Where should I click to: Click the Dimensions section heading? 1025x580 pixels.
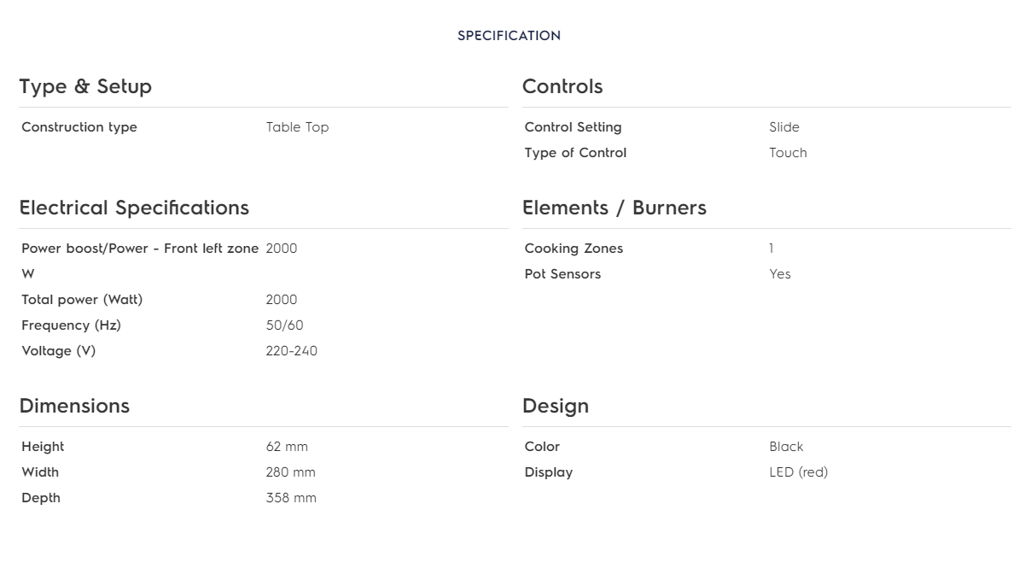[74, 406]
